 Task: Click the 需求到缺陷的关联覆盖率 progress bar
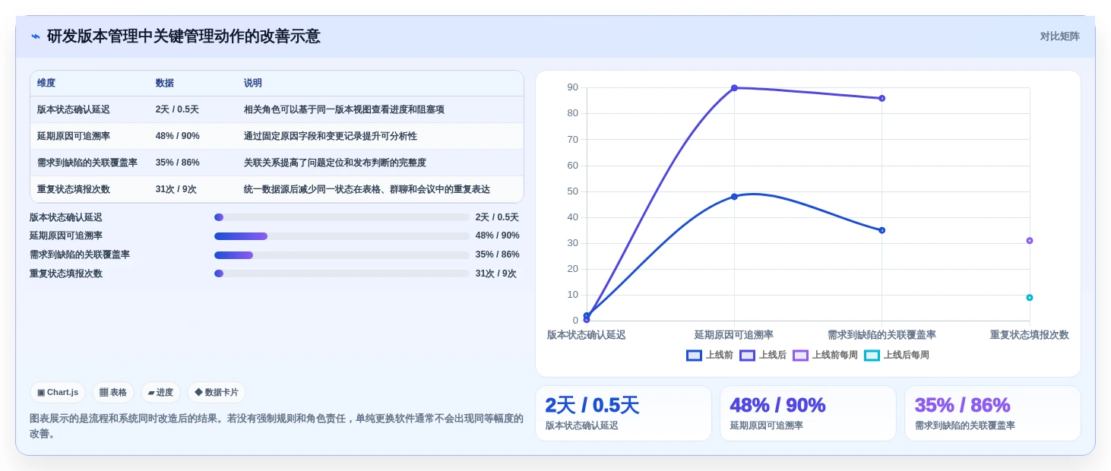(342, 255)
